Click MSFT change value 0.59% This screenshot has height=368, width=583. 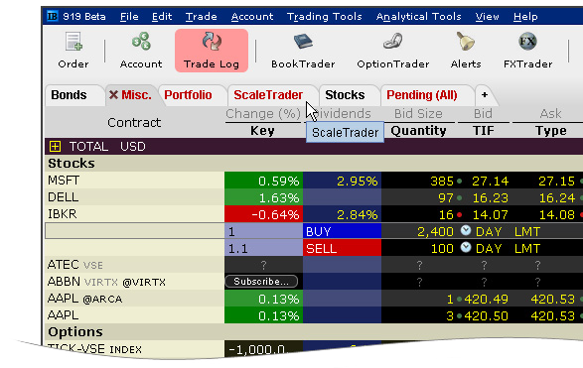(263, 181)
